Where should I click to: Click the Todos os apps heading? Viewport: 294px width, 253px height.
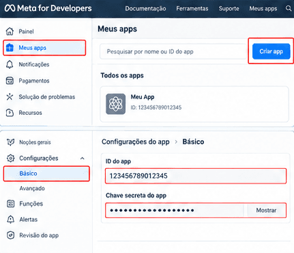(122, 75)
